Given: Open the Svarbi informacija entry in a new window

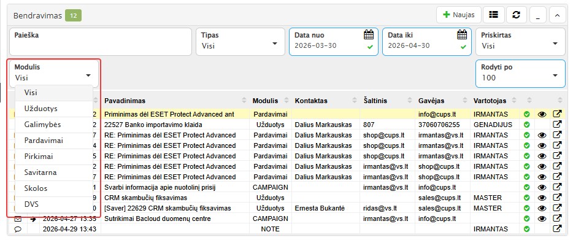Looking at the screenshot, I should point(556,187).
